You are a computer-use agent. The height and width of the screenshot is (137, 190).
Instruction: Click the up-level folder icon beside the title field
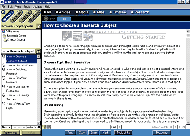(x=38, y=51)
